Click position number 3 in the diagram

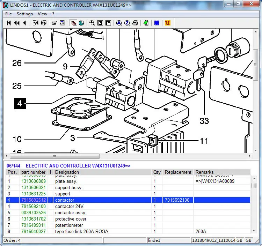click(x=73, y=138)
